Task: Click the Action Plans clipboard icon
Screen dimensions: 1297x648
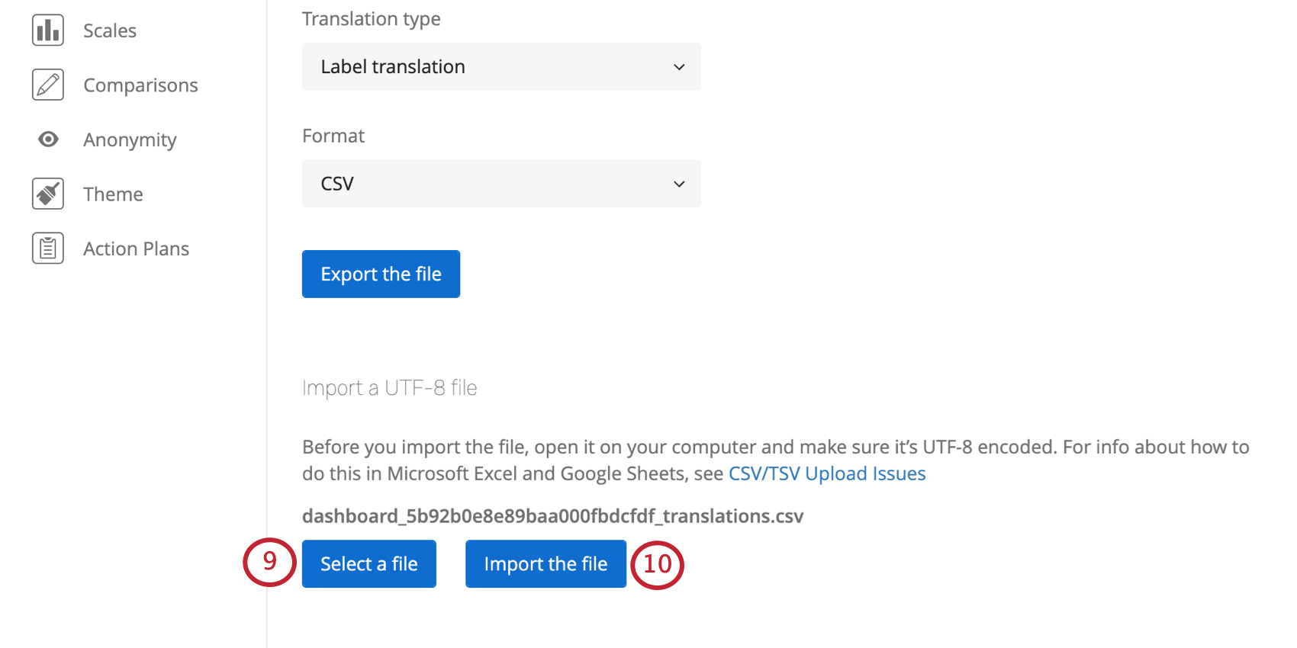Action: tap(48, 249)
